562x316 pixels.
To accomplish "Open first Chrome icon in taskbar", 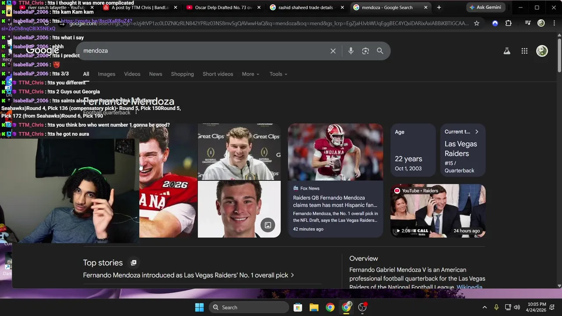I will [x=330, y=307].
